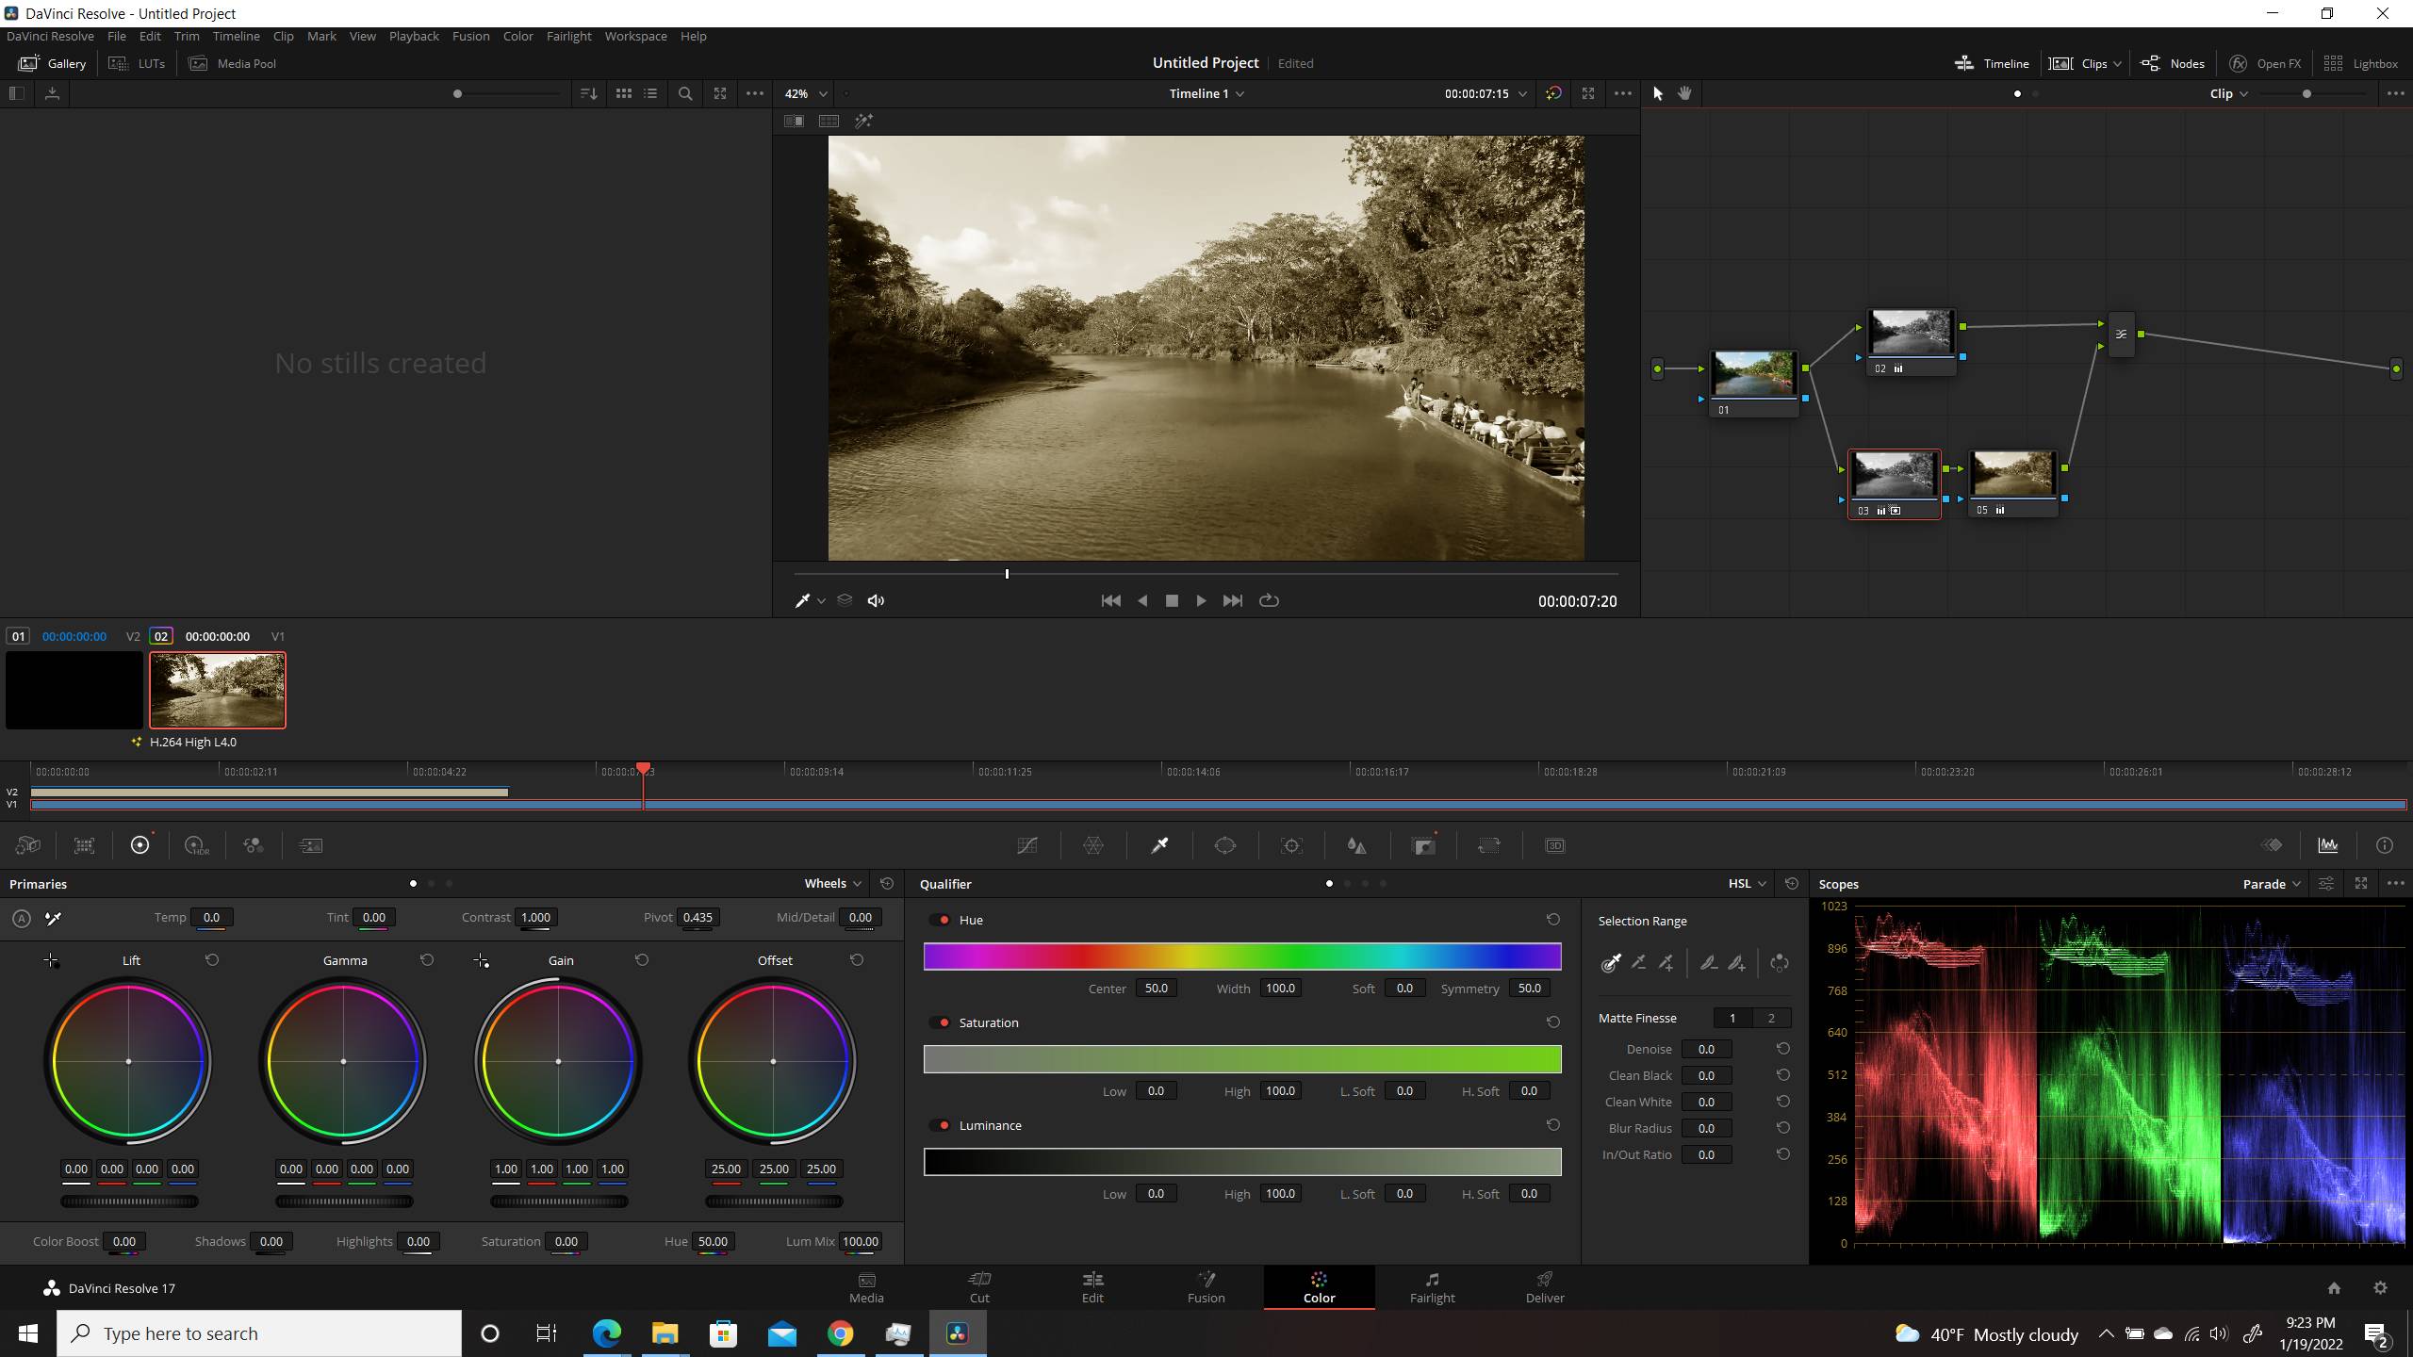
Task: Open the Color Match palette icon
Action: 85,845
